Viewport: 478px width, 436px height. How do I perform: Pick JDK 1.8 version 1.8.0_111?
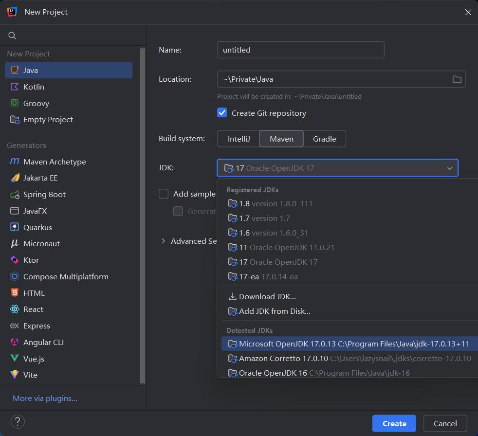coord(349,203)
